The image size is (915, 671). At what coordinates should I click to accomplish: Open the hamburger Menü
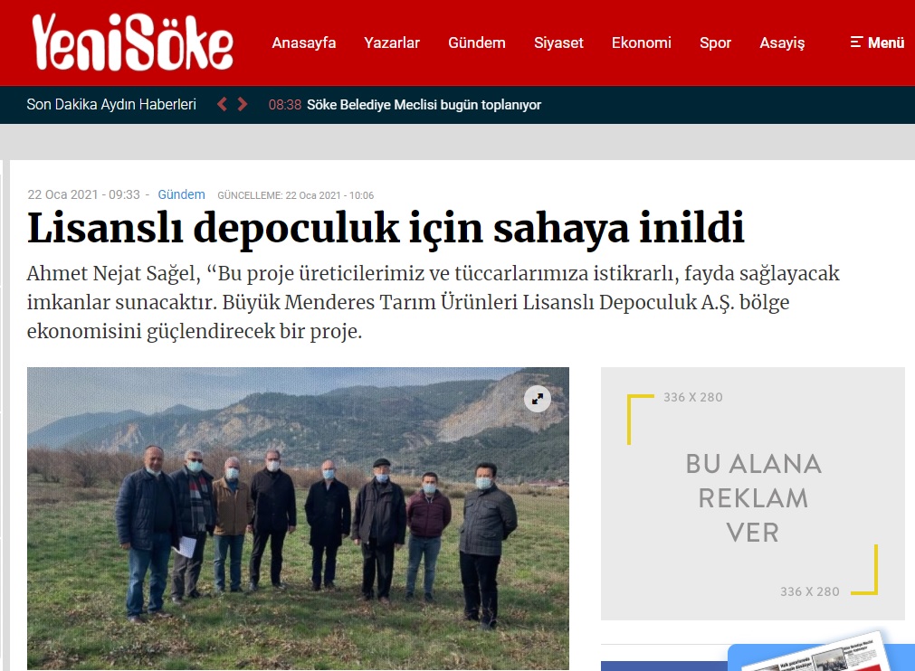click(877, 43)
